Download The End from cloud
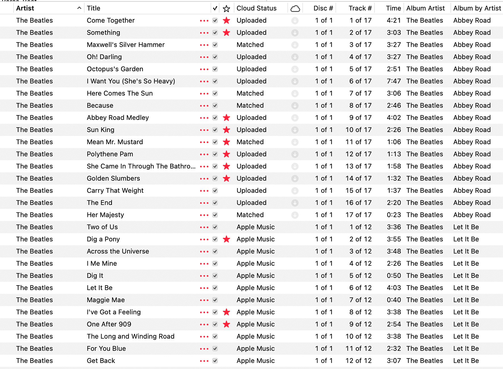The width and height of the screenshot is (503, 369). 295,203
